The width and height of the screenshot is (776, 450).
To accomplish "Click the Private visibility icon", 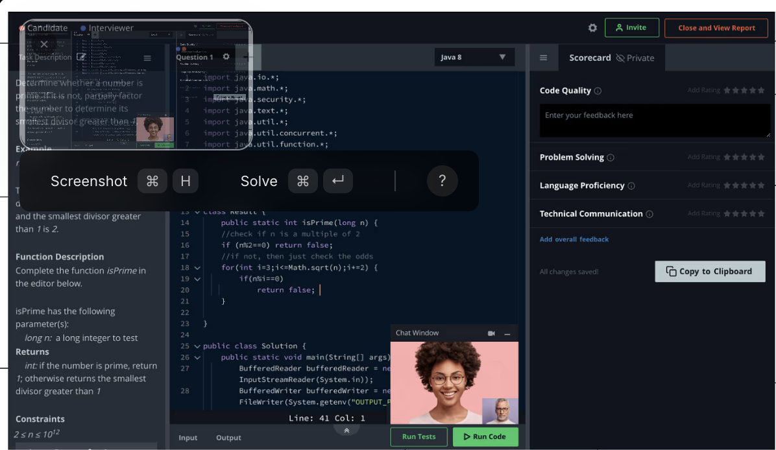I will (x=620, y=58).
